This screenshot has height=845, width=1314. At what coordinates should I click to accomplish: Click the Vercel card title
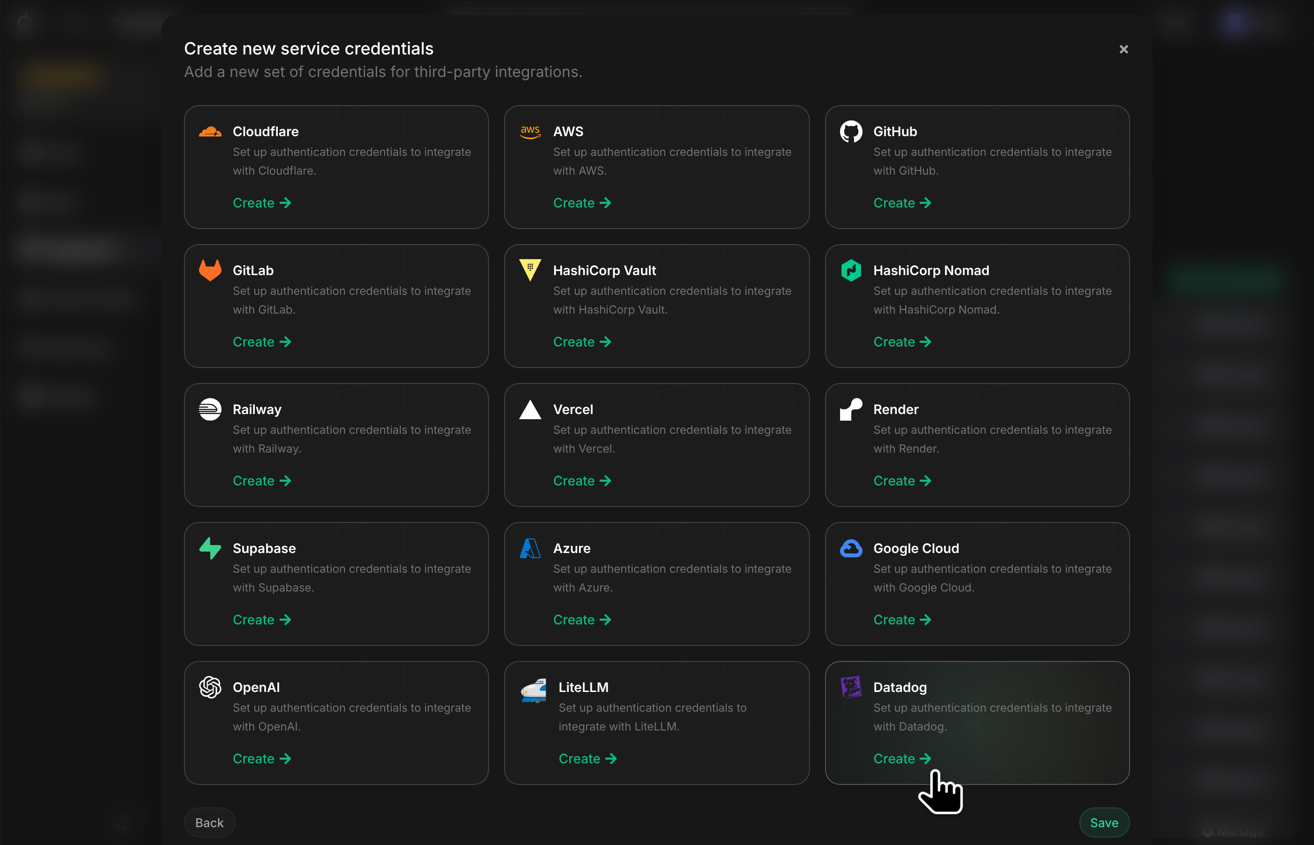(x=573, y=409)
